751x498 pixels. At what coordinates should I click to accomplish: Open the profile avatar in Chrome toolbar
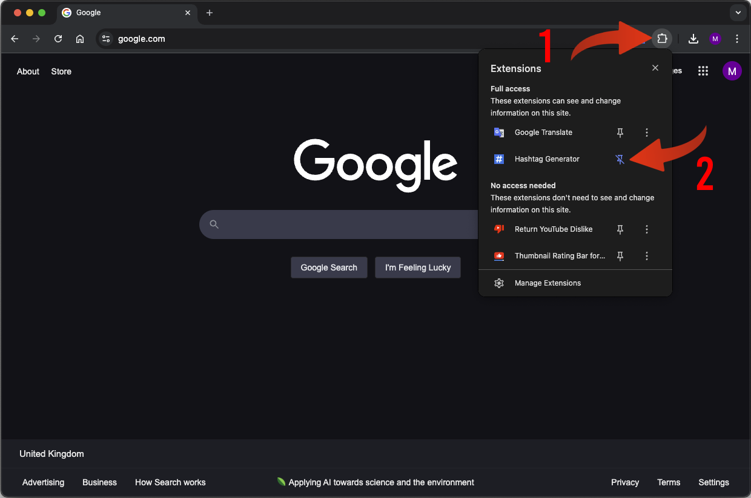pos(715,39)
